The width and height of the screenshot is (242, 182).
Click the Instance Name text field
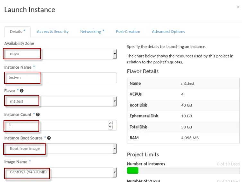point(60,78)
